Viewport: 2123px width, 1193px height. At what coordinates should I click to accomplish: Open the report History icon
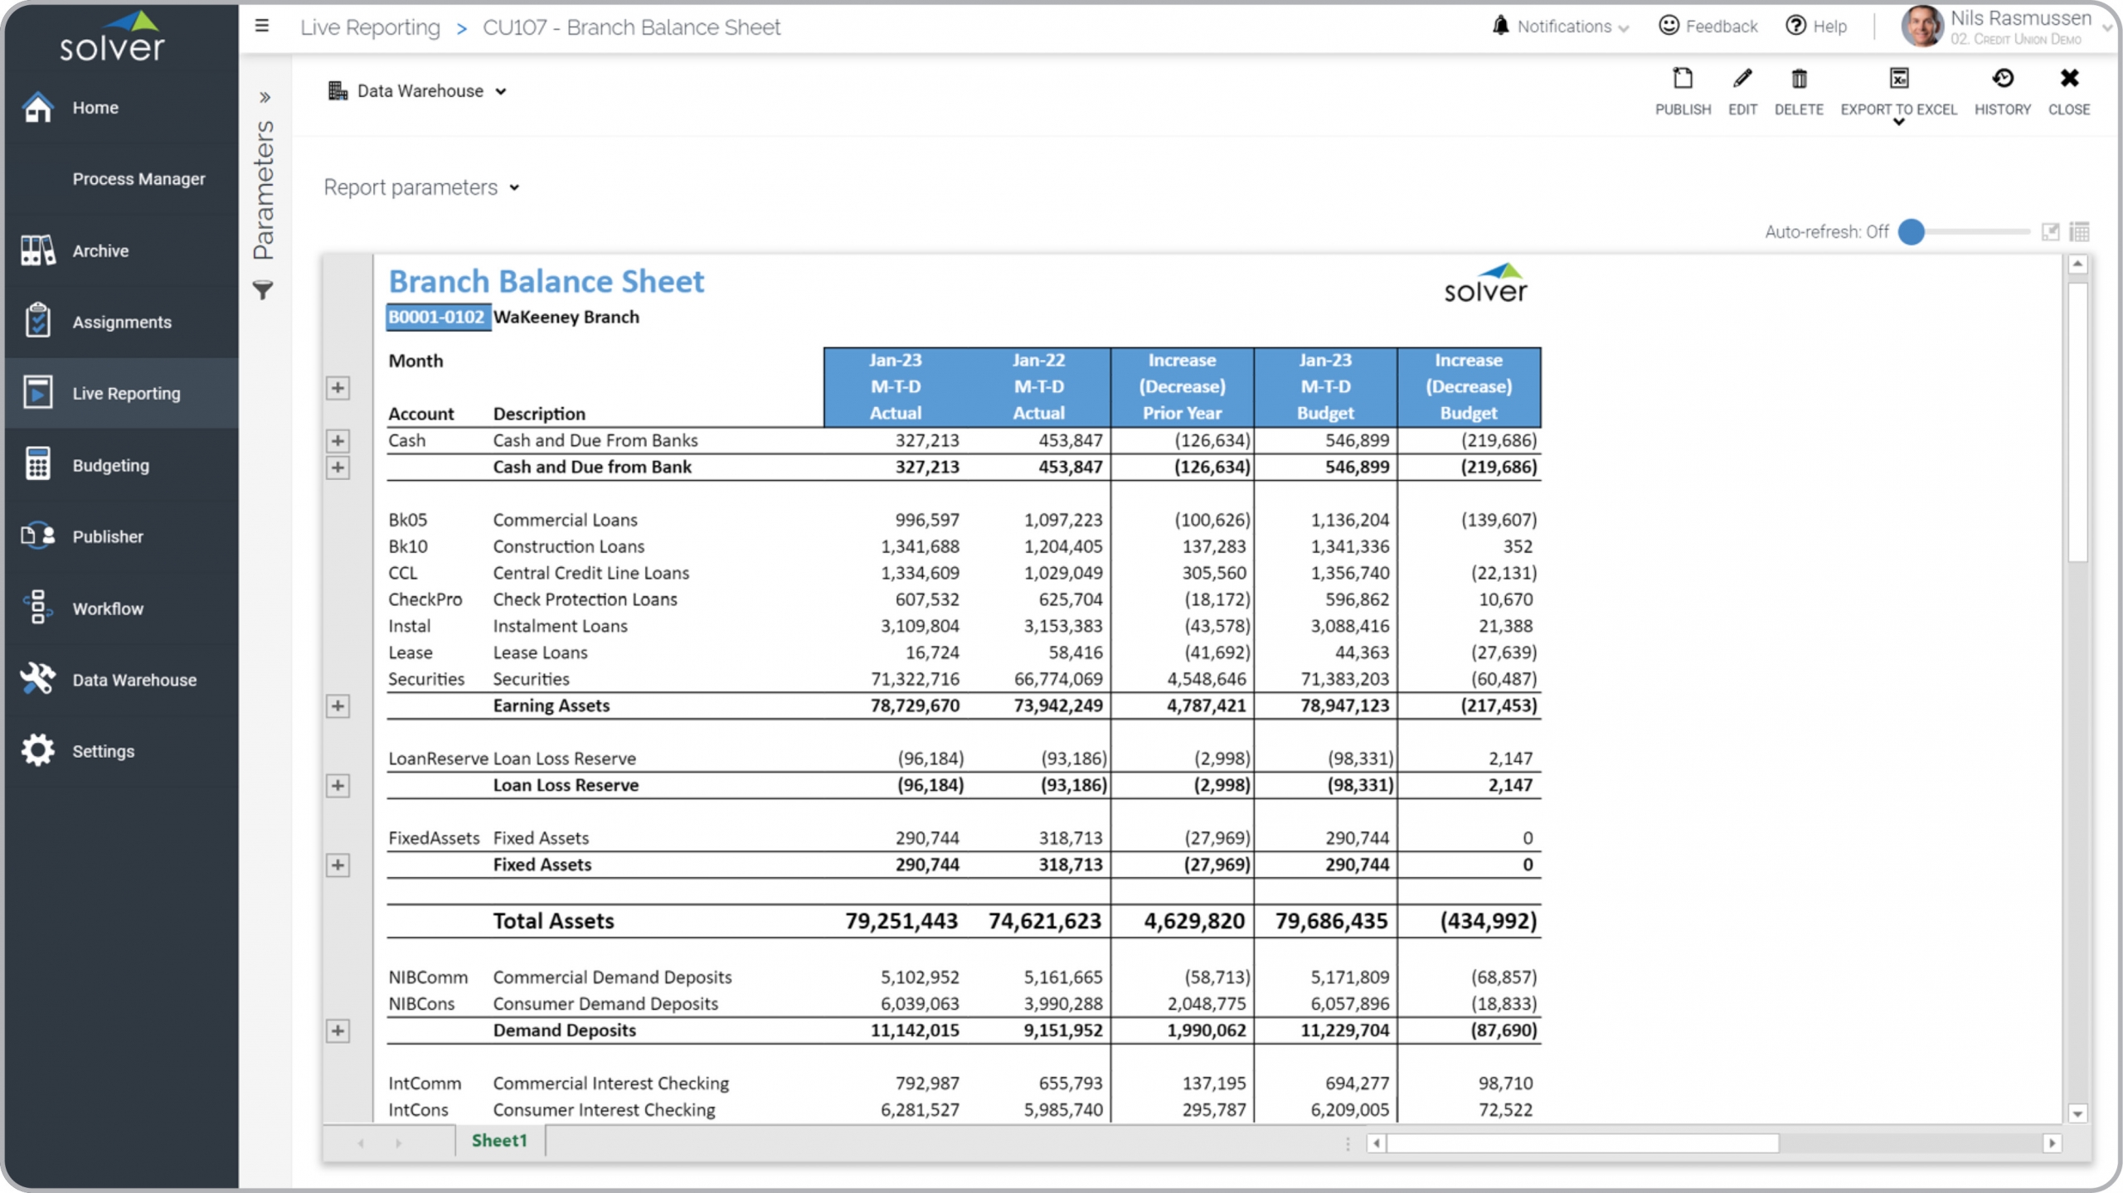(x=2002, y=79)
